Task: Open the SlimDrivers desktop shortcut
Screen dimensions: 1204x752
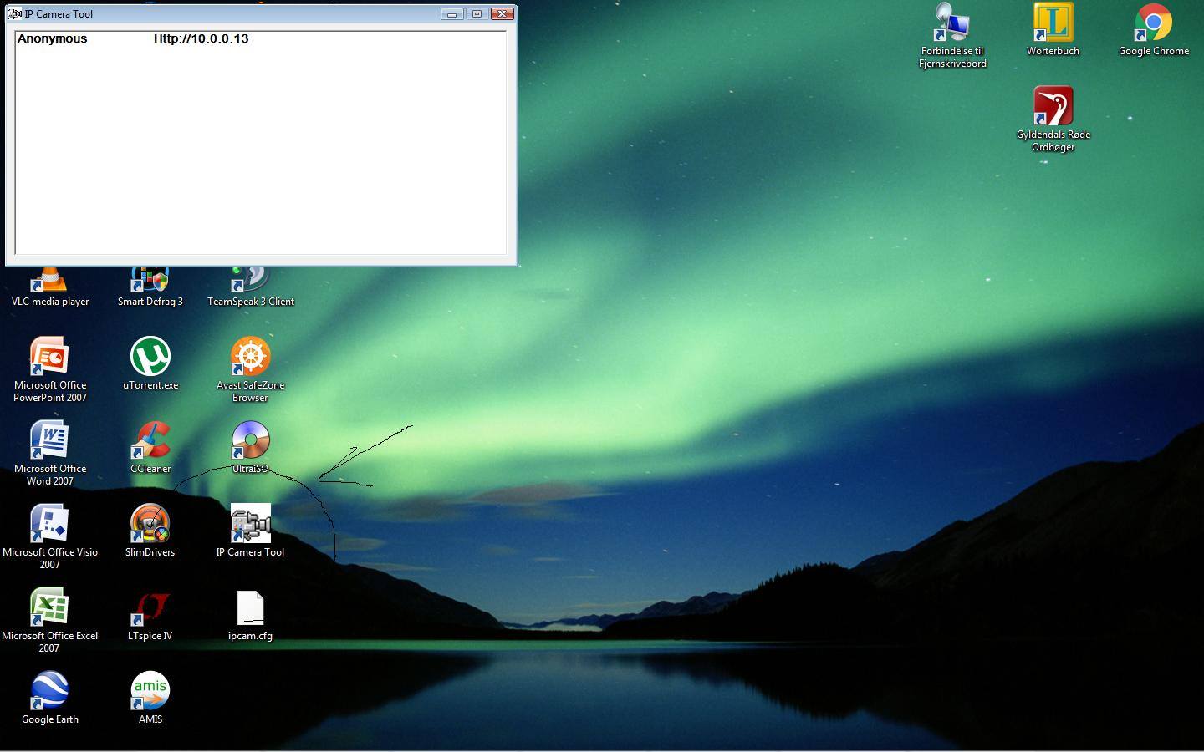Action: click(x=150, y=524)
